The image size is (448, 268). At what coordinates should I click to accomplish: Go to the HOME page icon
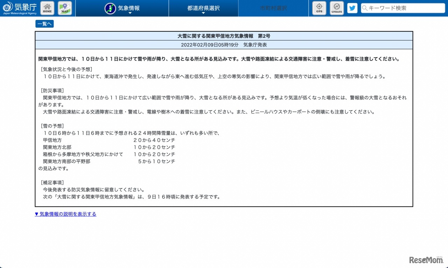tap(47, 8)
